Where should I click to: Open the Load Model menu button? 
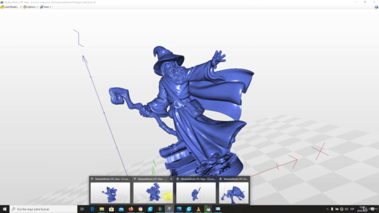click(9, 7)
